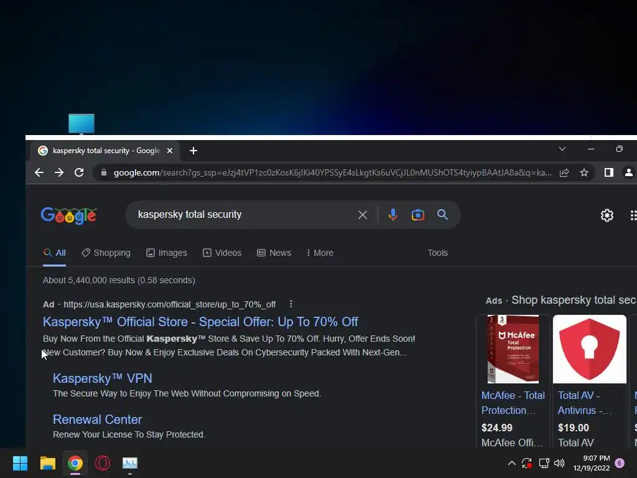Search by image with the camera icon
The height and width of the screenshot is (478, 637).
417,215
